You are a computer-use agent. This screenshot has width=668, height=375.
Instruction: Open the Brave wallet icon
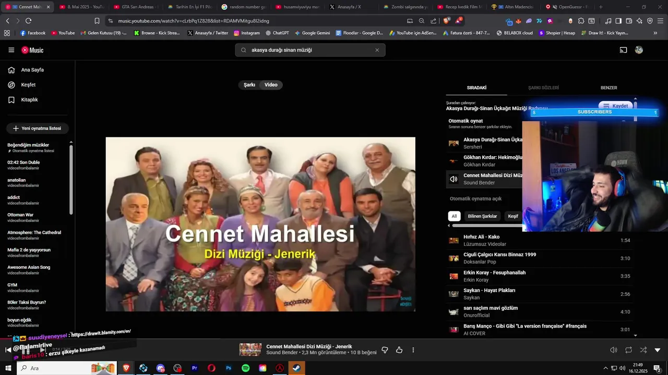click(629, 21)
